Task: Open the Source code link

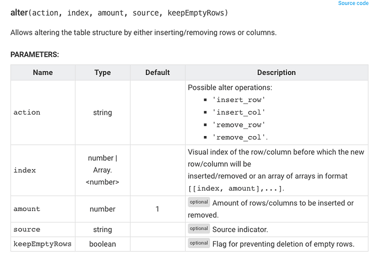Action: (353, 3)
